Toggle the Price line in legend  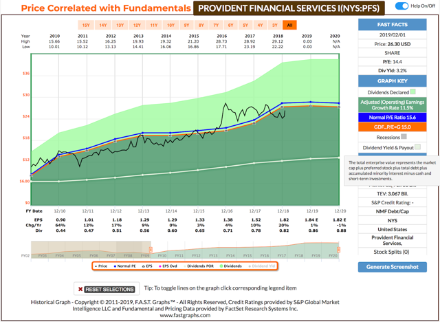101,266
